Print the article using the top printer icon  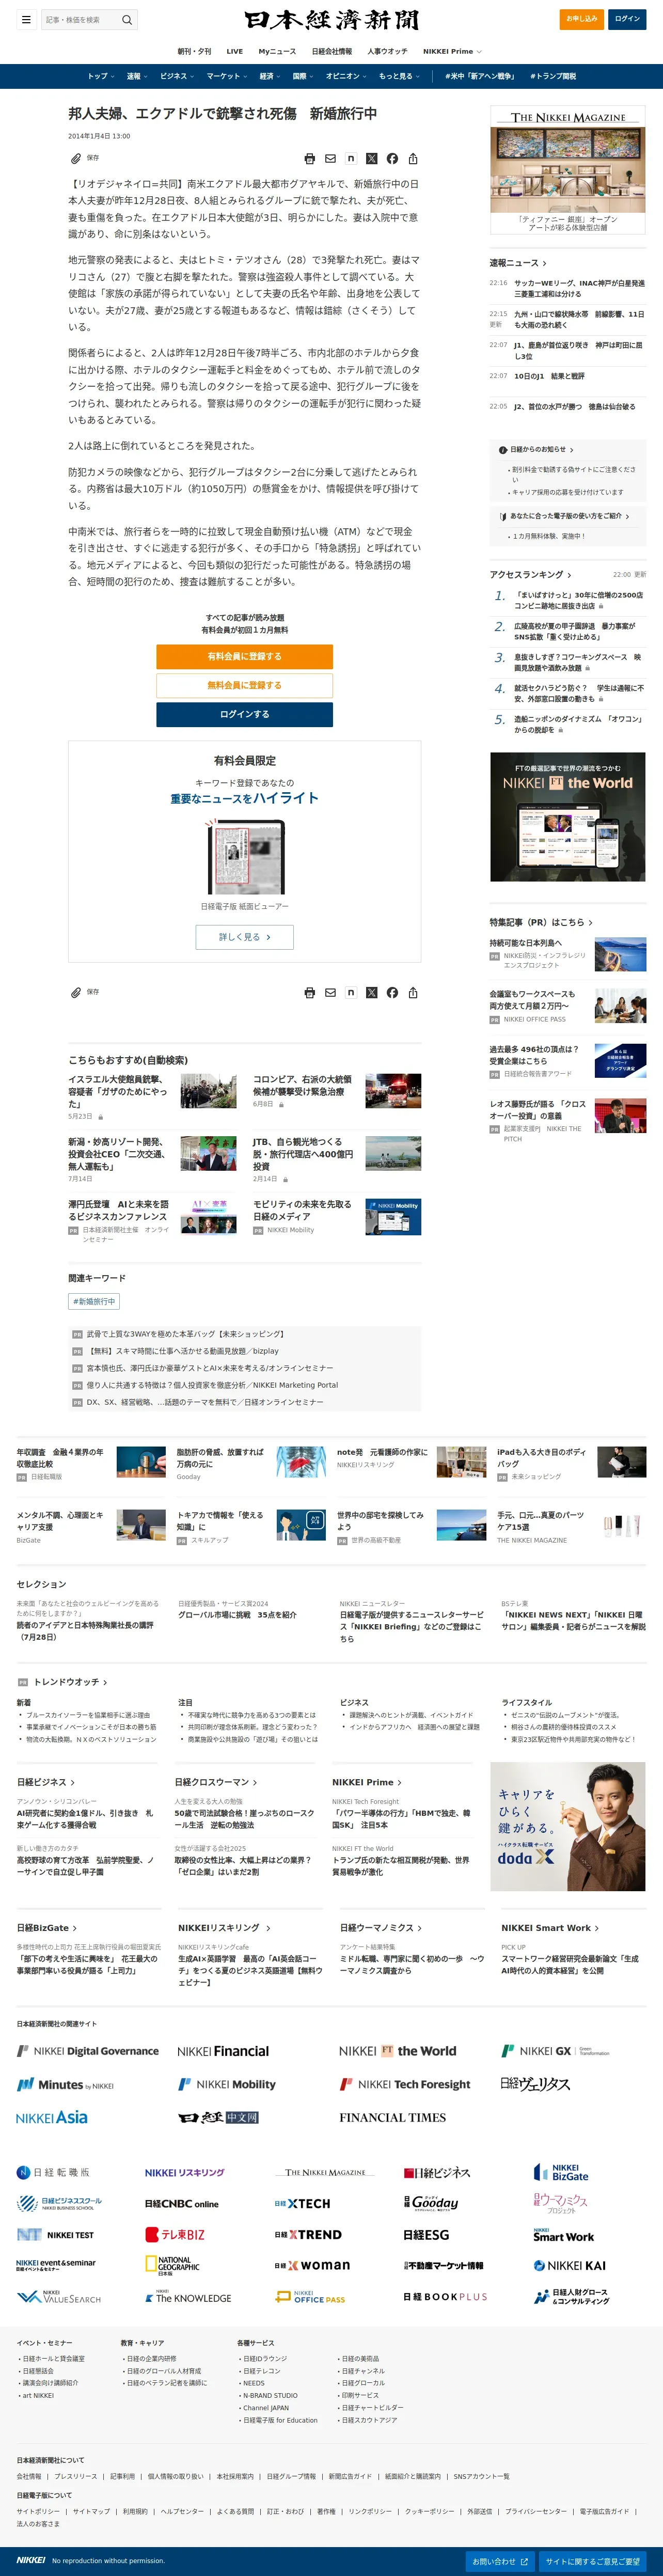pos(310,158)
